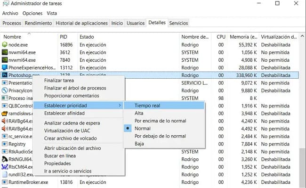Expand the Establecer prioridad submenu arrow
The image size is (306, 188).
[120, 106]
